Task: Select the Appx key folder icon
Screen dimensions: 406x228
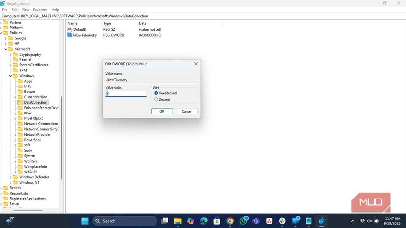Action: click(20, 81)
